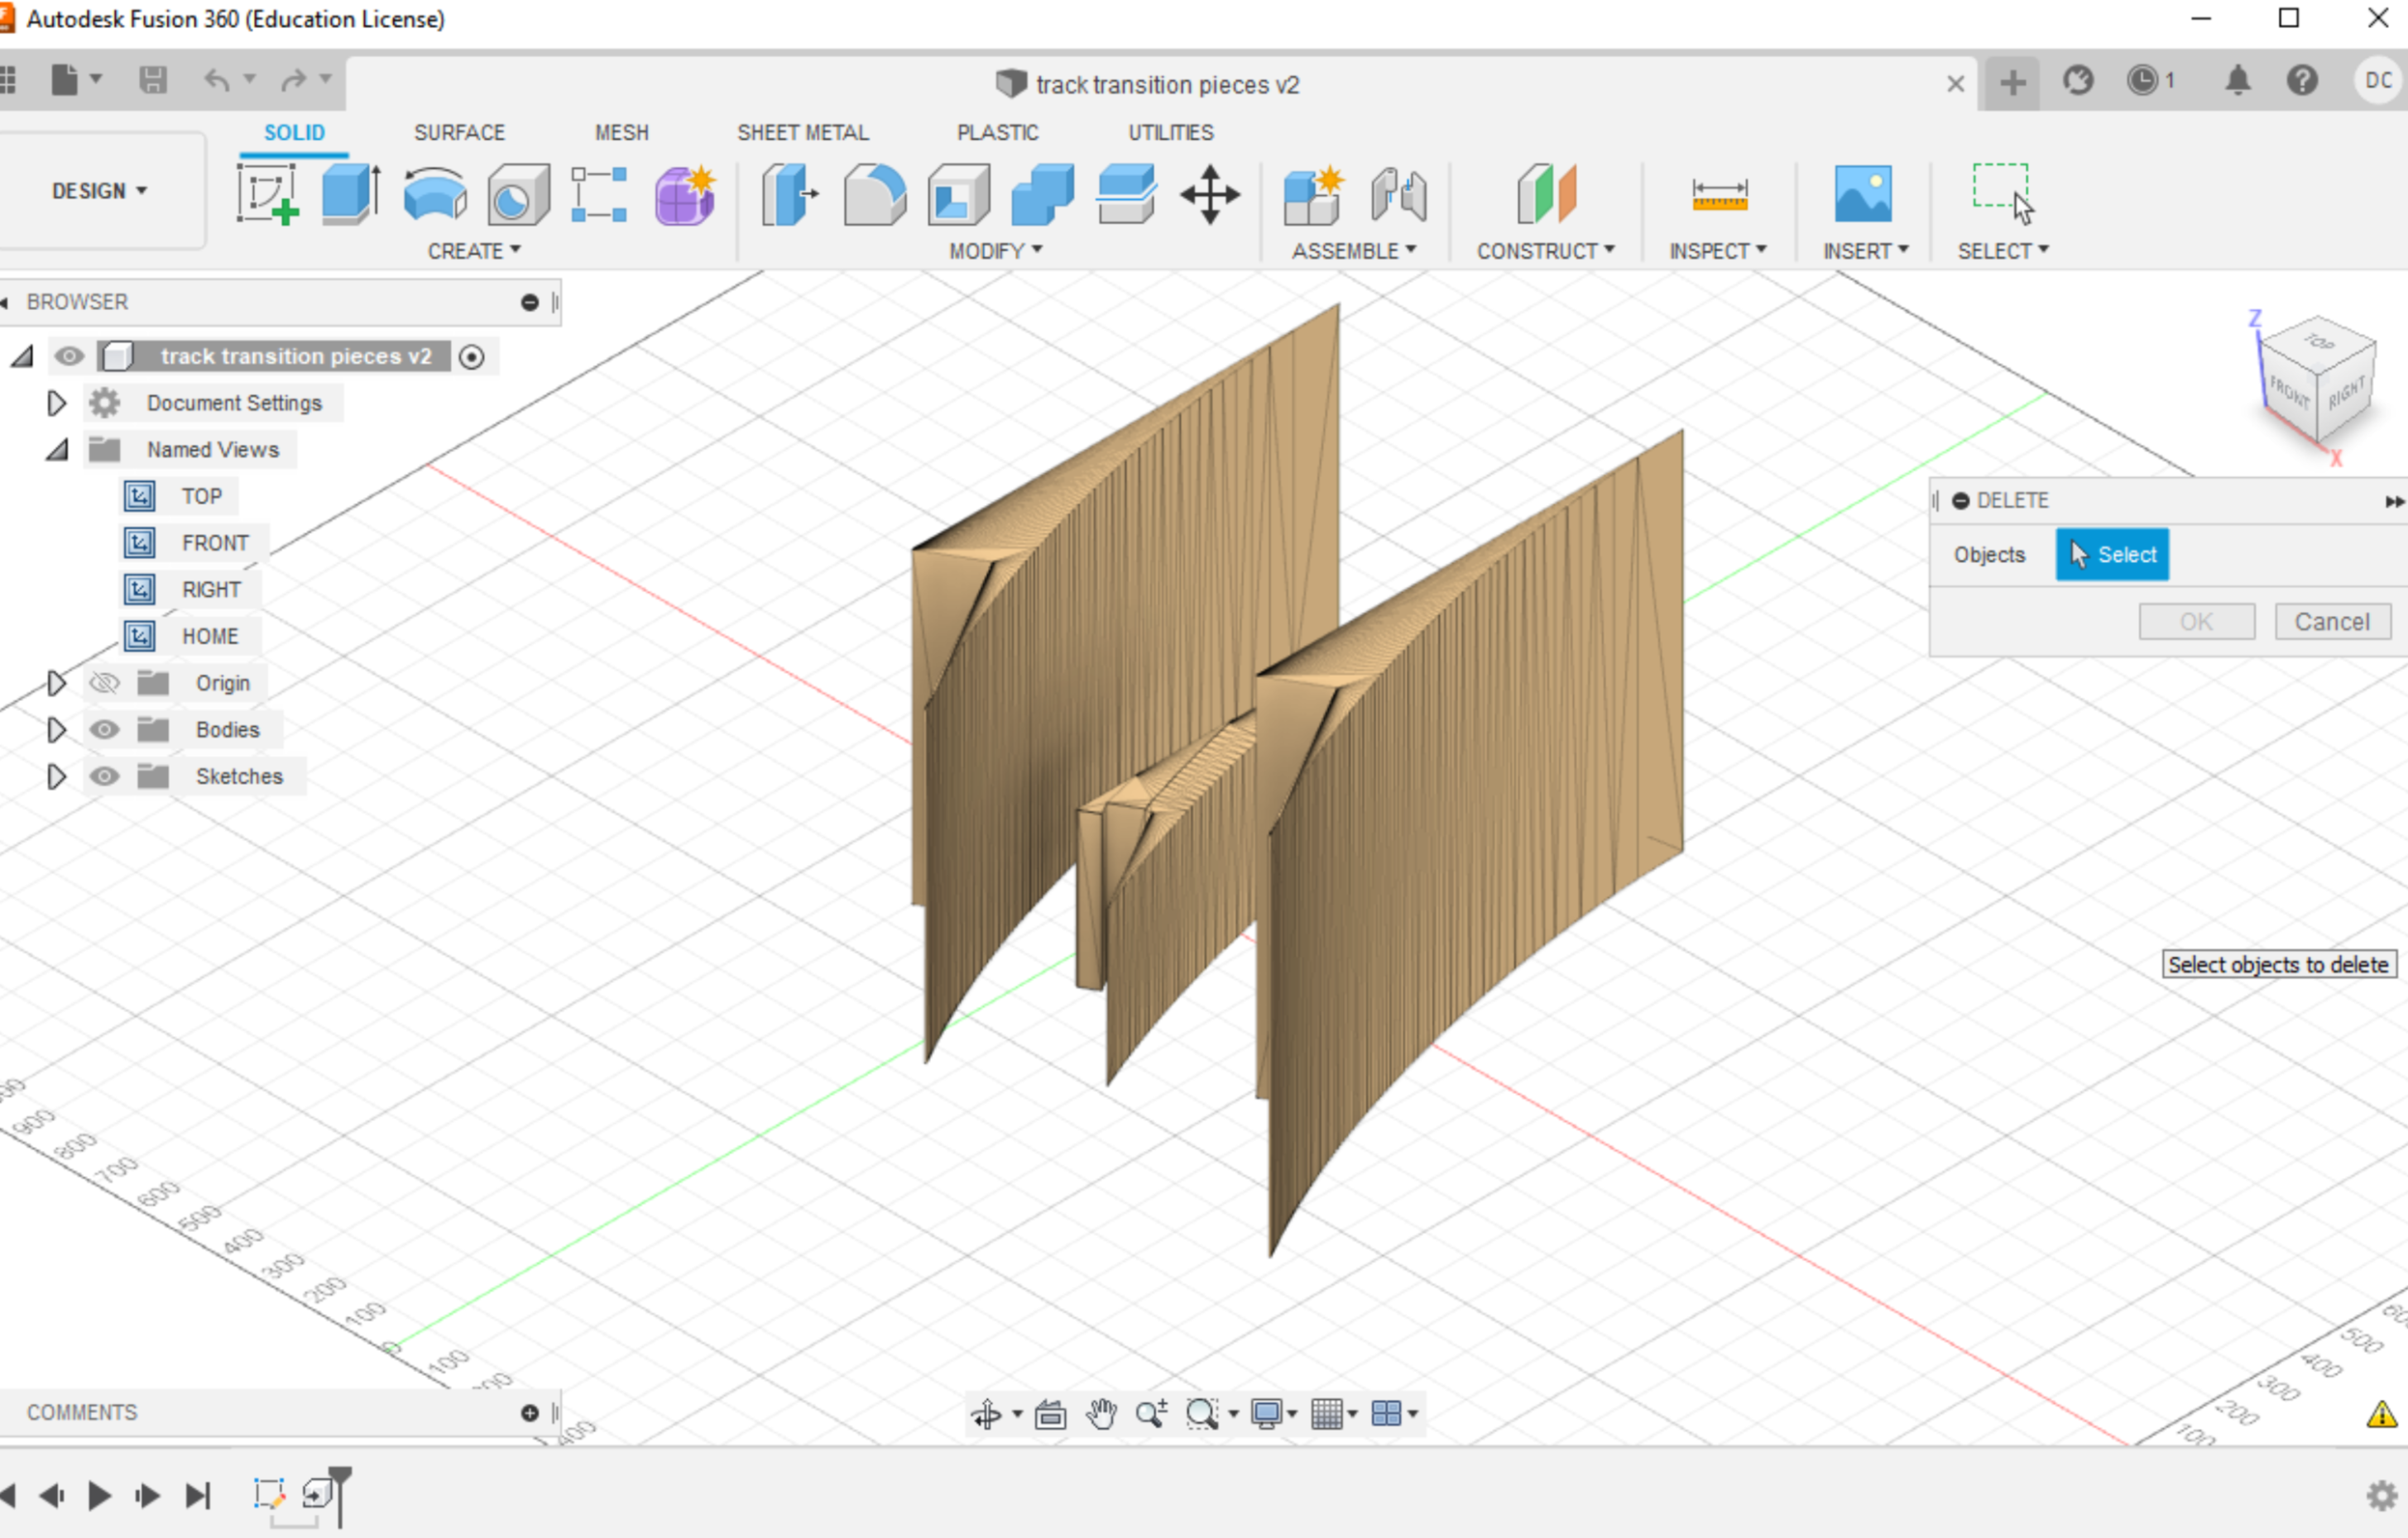Select objects using the Select button
Image resolution: width=2408 pixels, height=1538 pixels.
click(x=2113, y=554)
